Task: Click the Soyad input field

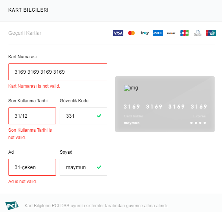Action: coord(78,167)
